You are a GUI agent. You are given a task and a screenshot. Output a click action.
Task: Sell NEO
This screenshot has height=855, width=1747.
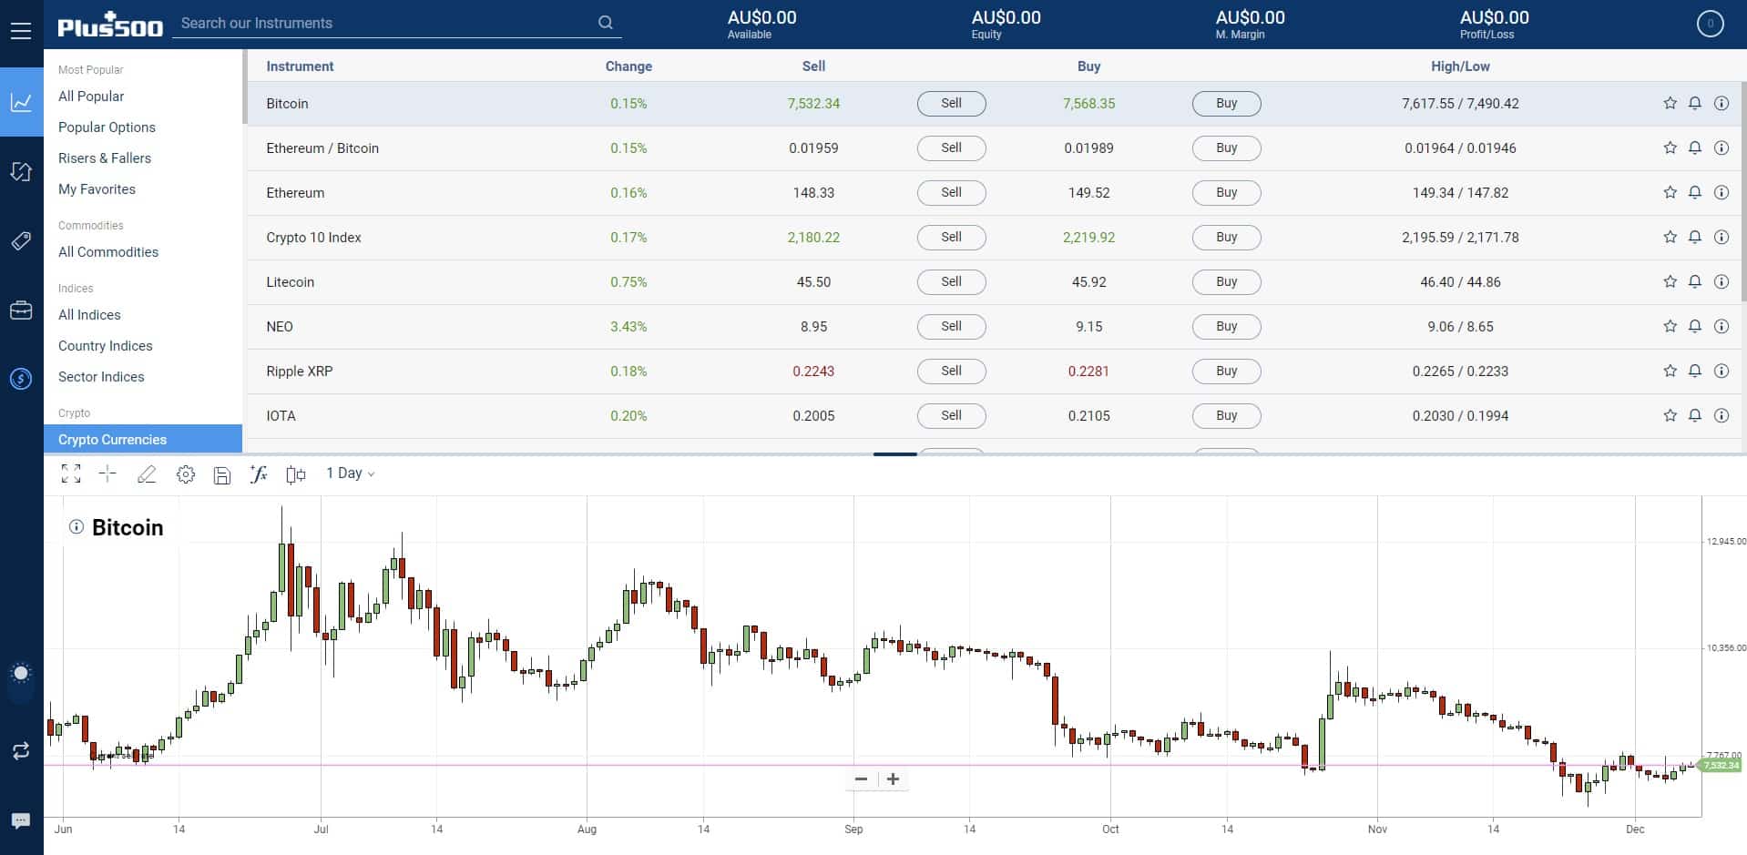click(951, 327)
